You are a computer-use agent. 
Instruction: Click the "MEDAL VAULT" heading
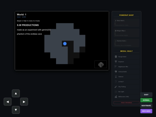pyautogui.click(x=126, y=51)
